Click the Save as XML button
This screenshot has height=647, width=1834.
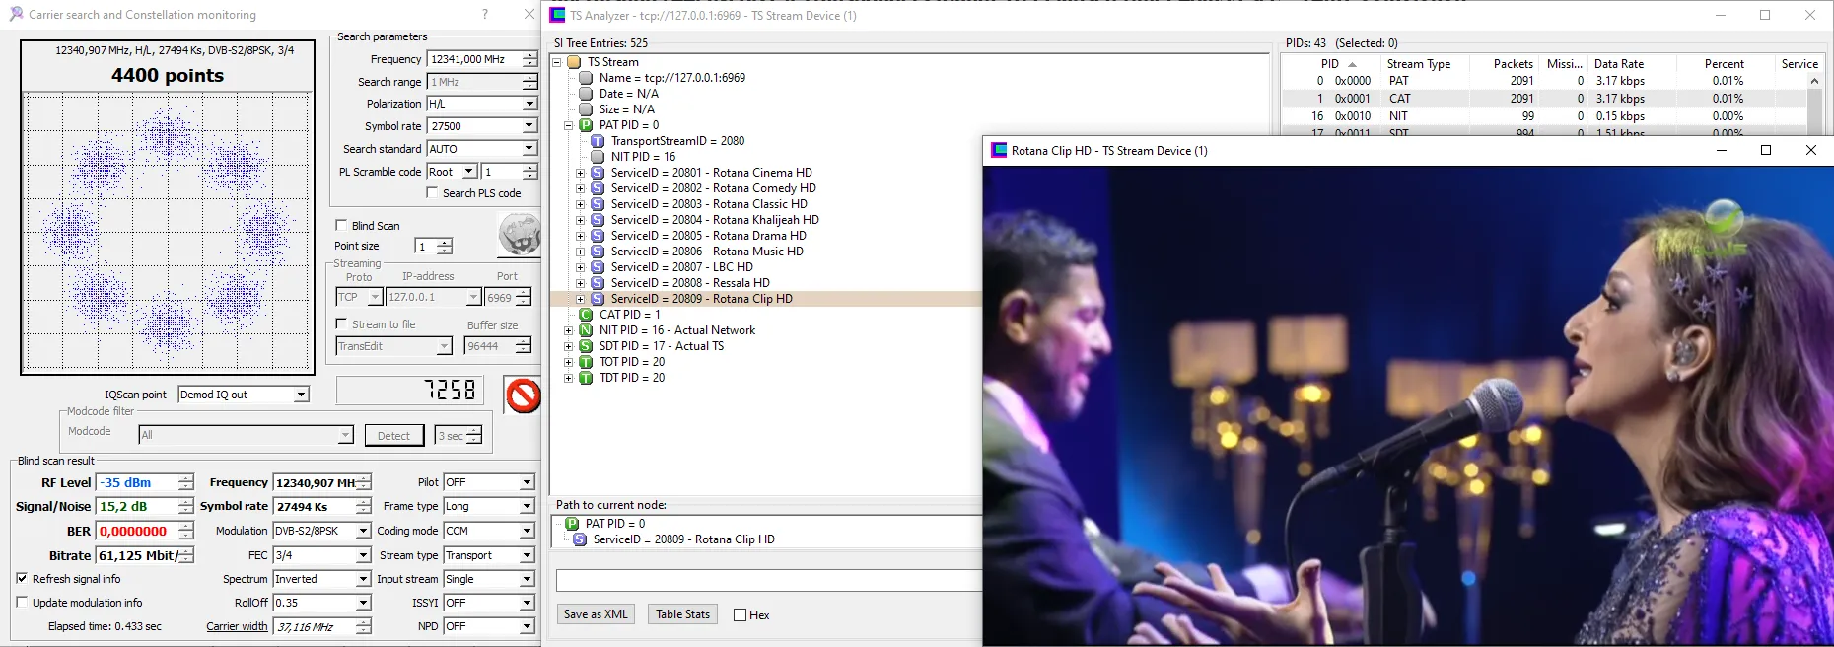596,613
